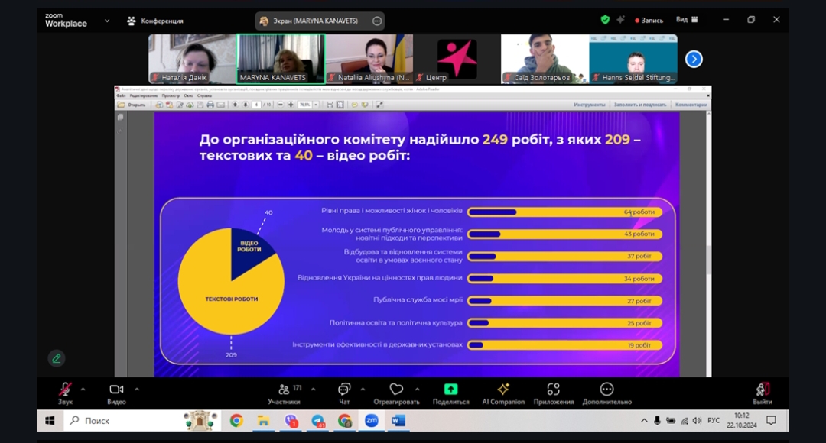Image resolution: width=826 pixels, height=443 pixels.
Task: Open the Zoom Workplace dropdown chevron
Action: [106, 21]
